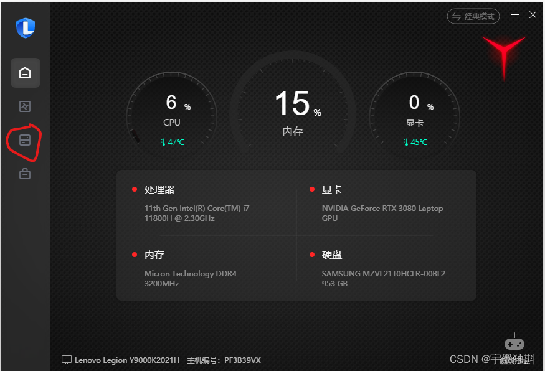Open the drive management sidebar icon
The width and height of the screenshot is (545, 371).
[x=25, y=140]
